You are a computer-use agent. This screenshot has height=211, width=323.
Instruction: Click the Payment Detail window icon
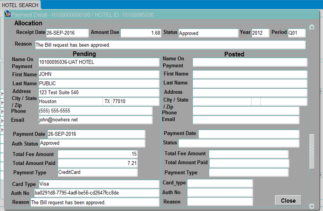7,14
